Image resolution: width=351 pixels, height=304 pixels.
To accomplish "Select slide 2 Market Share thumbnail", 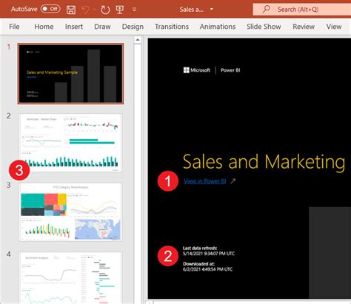I will (70, 143).
